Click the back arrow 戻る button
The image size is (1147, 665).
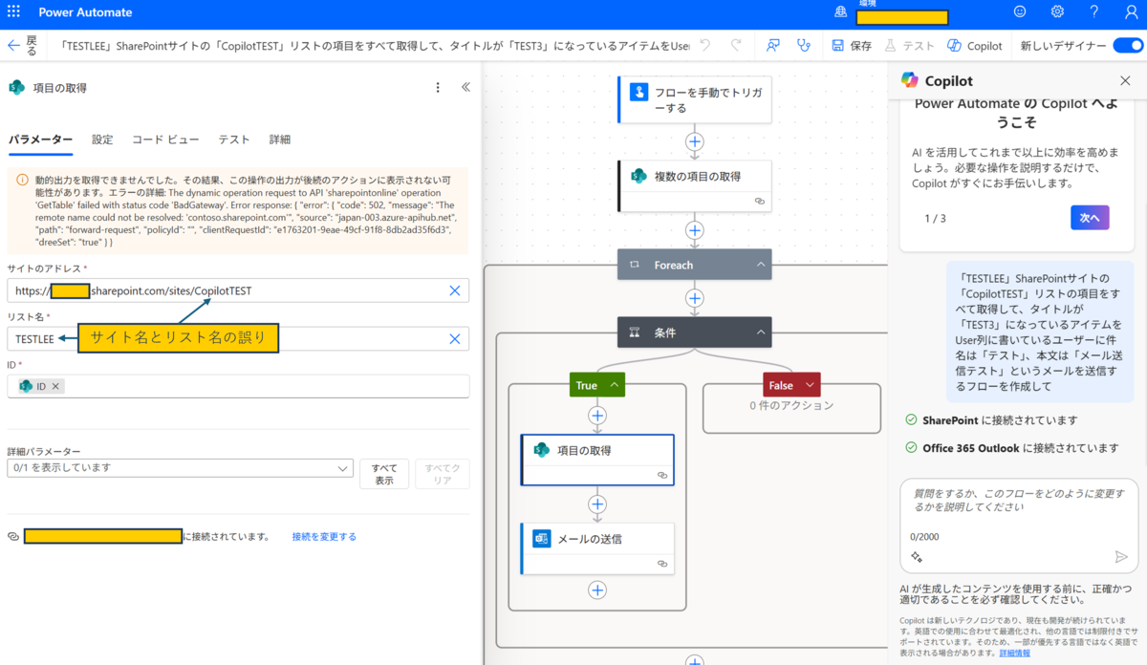21,45
